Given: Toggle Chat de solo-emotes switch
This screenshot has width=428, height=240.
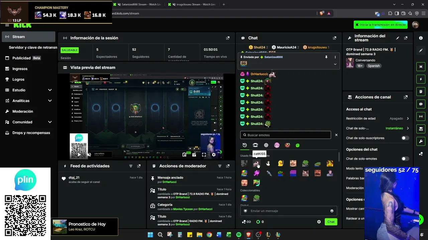Looking at the screenshot, I should click(405, 159).
